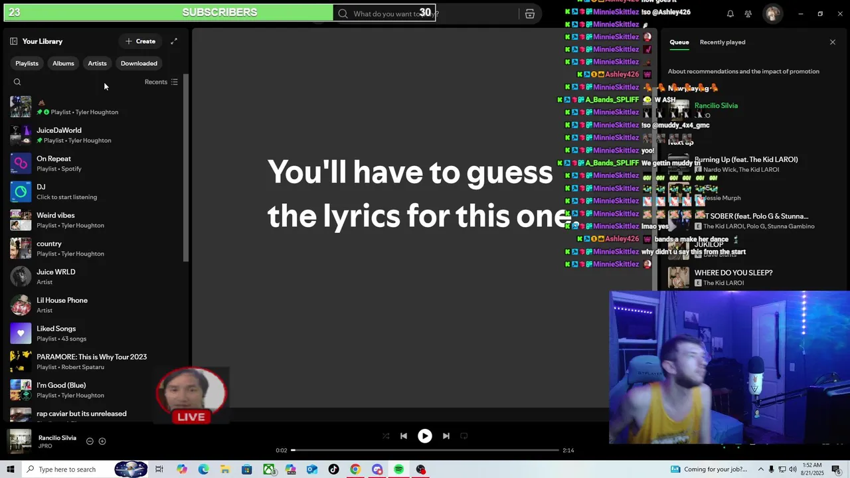
Task: Open the Coming for your job news widget
Action: tap(709, 469)
